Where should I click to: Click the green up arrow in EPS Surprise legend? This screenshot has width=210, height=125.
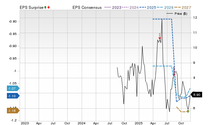pyautogui.click(x=45, y=8)
